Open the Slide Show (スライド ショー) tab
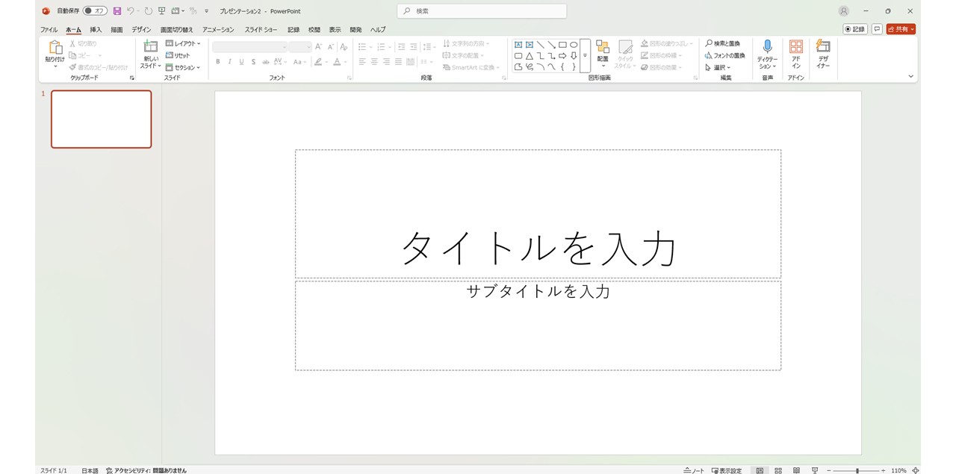 click(261, 30)
